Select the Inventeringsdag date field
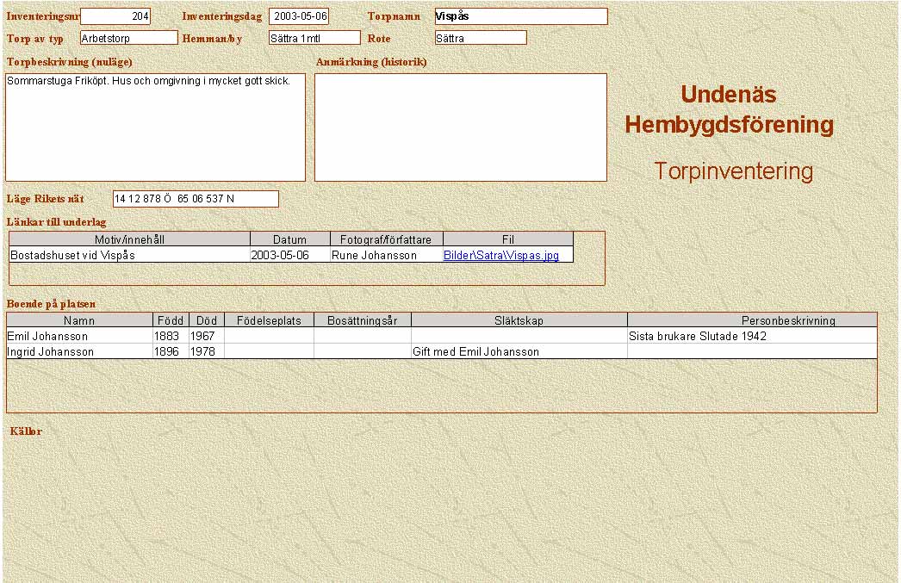 tap(299, 16)
